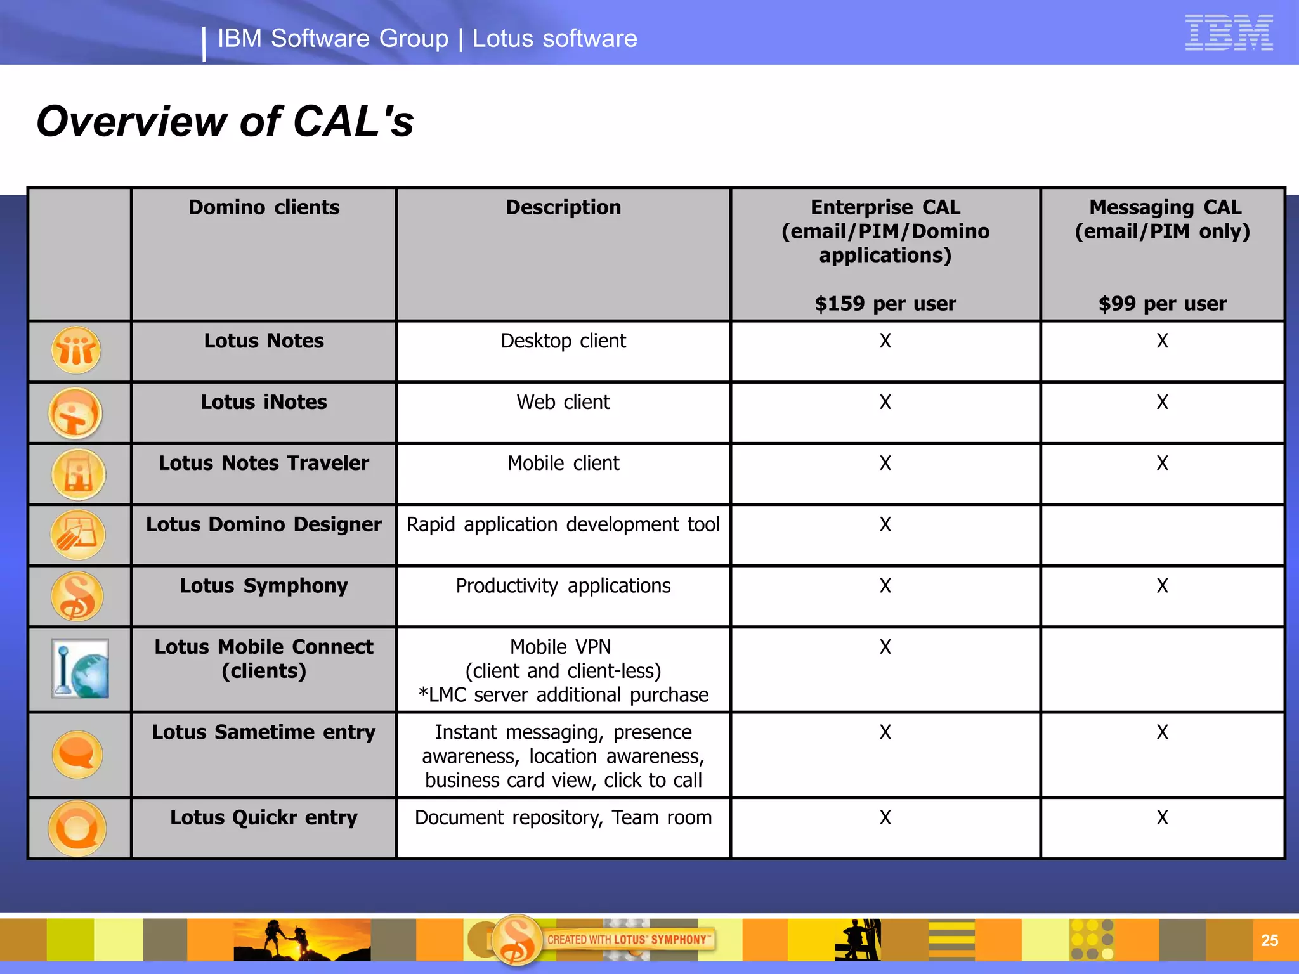Viewport: 1299px width, 974px height.
Task: Click Enterprise CAL X for Lotus iNotes
Action: point(885,402)
